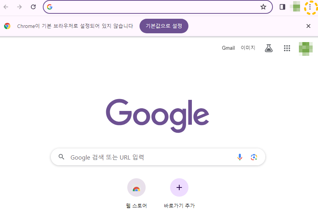Screen dimensions: 318x215
Task: Click the Google logo
Action: click(157, 116)
